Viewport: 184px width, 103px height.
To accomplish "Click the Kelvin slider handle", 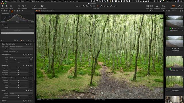I will click(x=15, y=60).
